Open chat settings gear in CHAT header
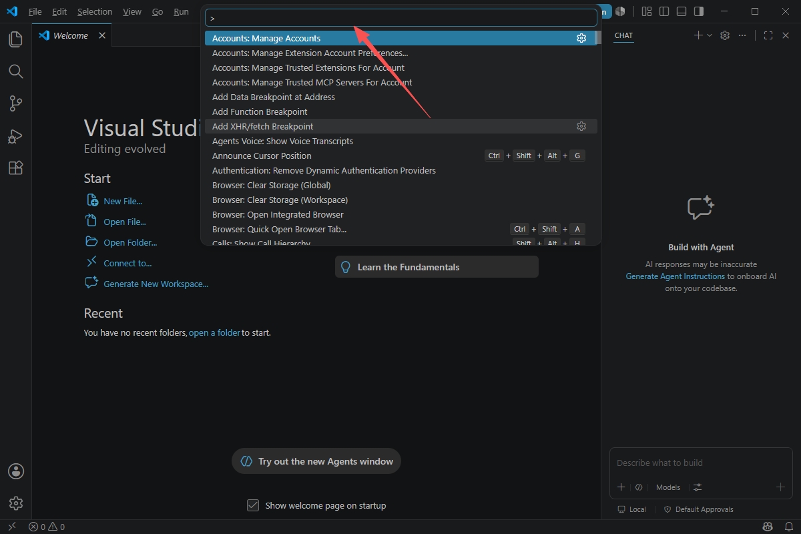801x534 pixels. coord(725,35)
